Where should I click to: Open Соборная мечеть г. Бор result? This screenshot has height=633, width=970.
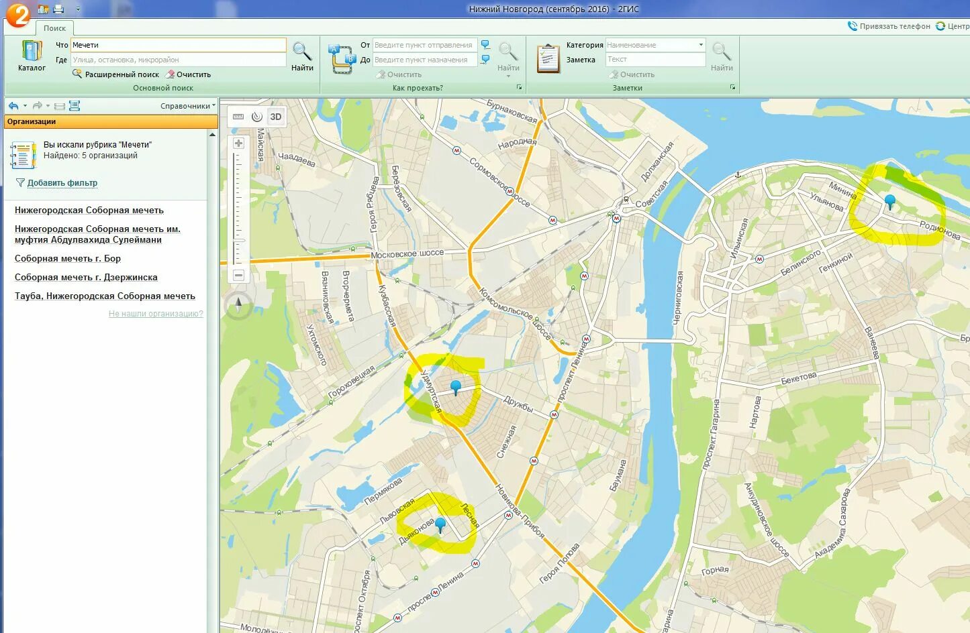pyautogui.click(x=68, y=258)
